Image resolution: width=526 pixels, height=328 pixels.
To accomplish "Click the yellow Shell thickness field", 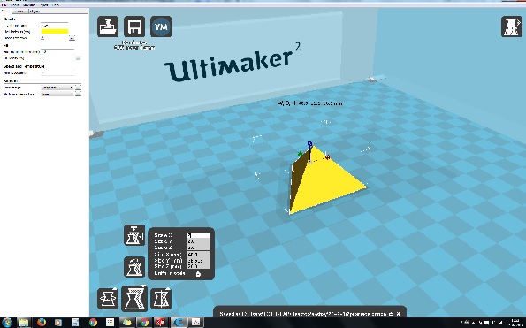I will (x=54, y=32).
